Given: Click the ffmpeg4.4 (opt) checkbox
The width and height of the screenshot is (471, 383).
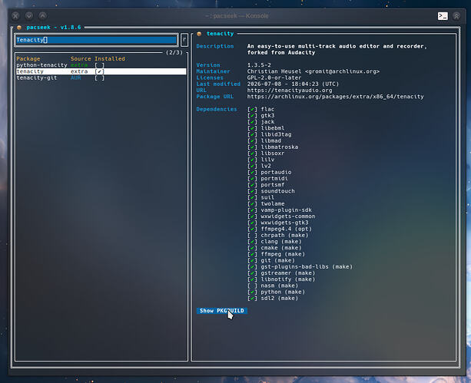Looking at the screenshot, I should click(252, 229).
